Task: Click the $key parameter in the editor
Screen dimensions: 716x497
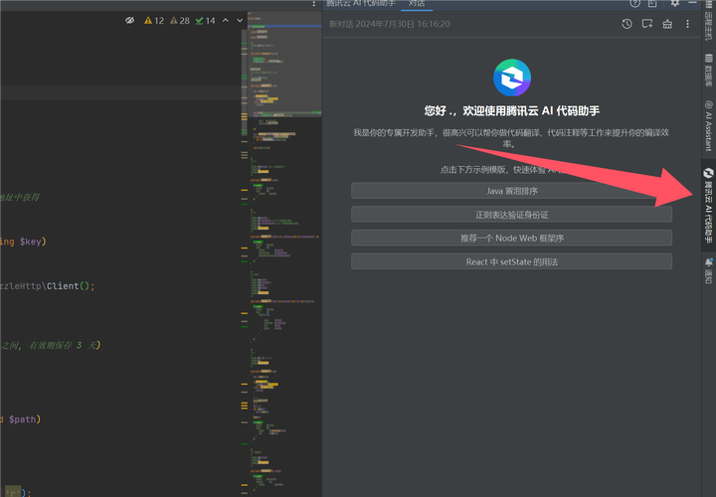Action: (31, 242)
